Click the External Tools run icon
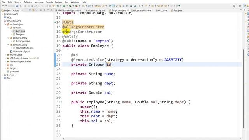This screenshot has width=249, height=140. [76, 6]
